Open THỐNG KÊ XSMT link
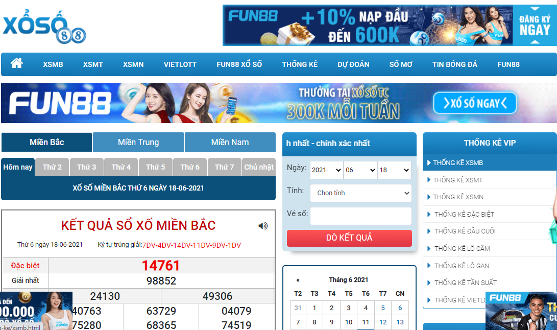The height and width of the screenshot is (330, 557). click(458, 180)
